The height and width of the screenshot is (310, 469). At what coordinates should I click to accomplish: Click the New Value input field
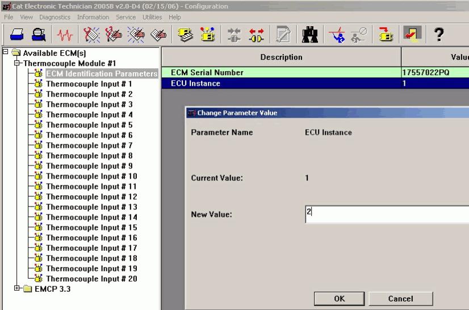(387, 214)
